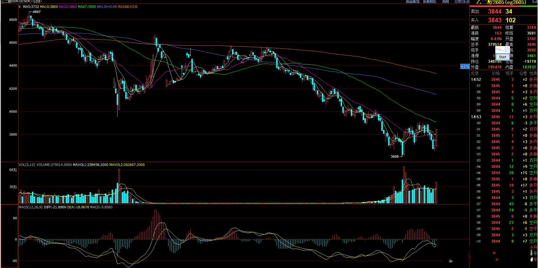Click the 14:52 timestamp in tick list
This screenshot has width=538, height=268.
pyautogui.click(x=476, y=79)
